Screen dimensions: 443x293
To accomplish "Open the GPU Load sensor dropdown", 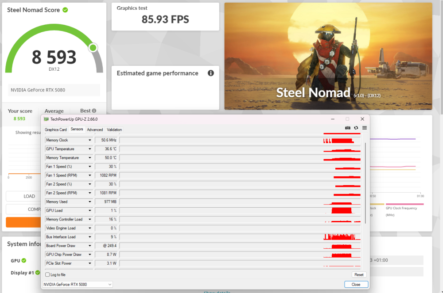I will pos(90,210).
